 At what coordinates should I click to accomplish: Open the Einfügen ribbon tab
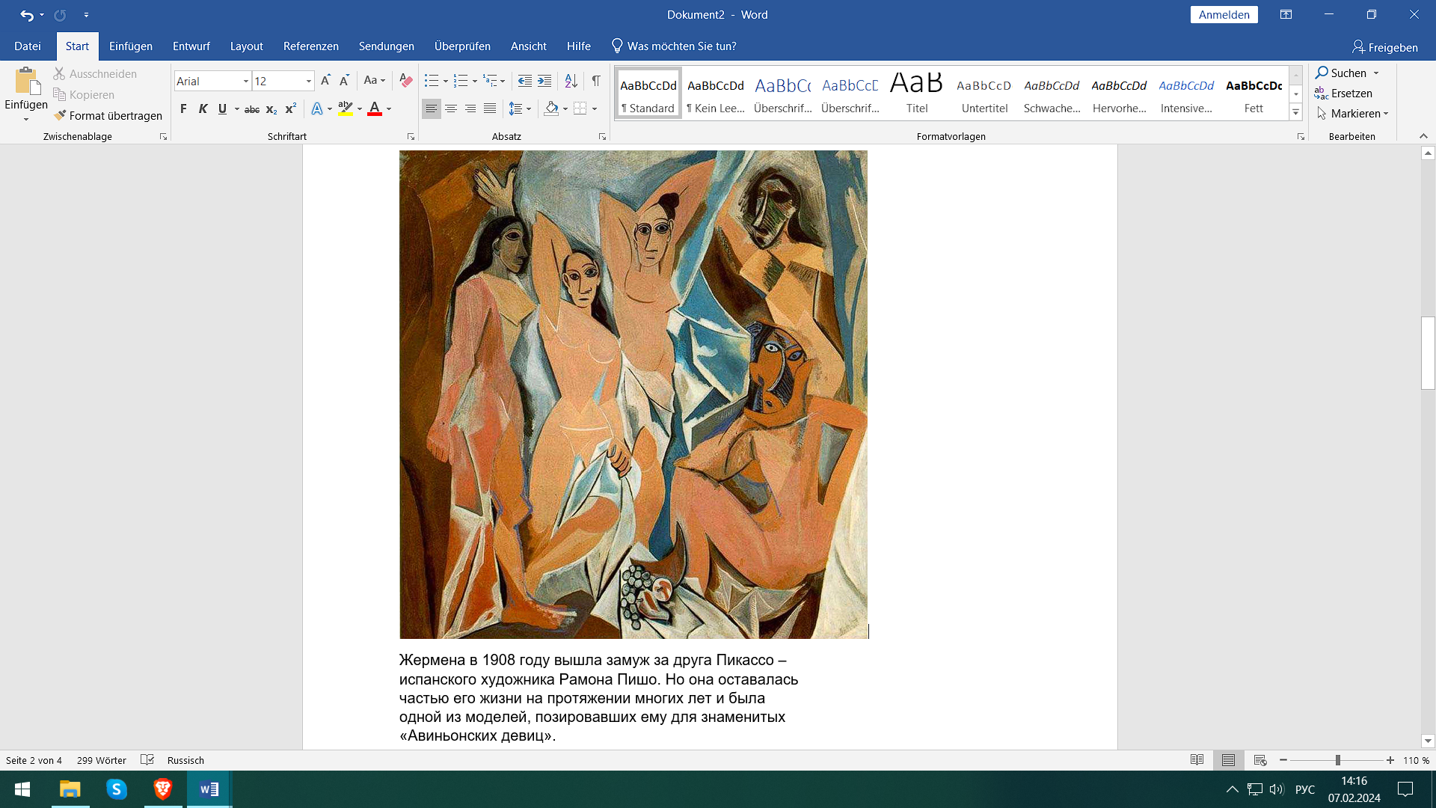point(130,46)
